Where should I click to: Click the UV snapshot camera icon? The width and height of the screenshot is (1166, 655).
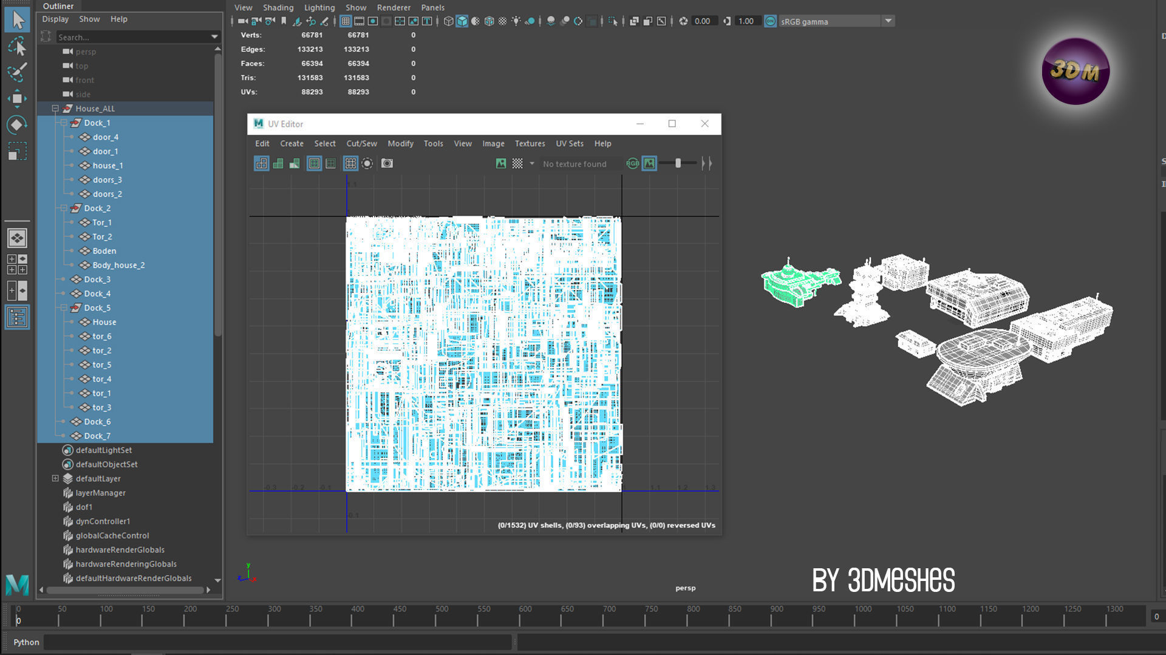point(387,163)
